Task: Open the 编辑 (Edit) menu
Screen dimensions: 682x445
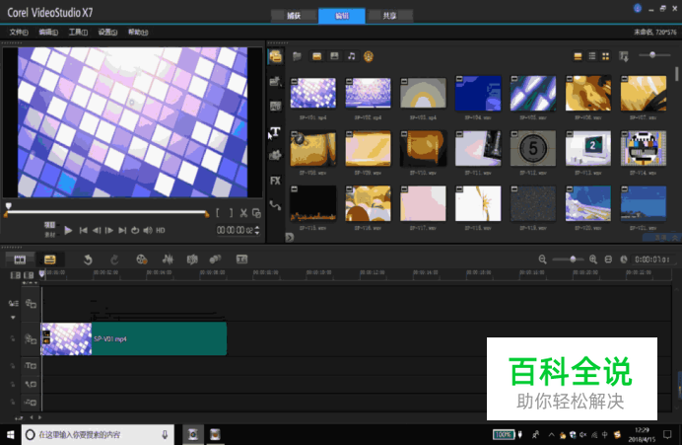Action: pos(48,33)
